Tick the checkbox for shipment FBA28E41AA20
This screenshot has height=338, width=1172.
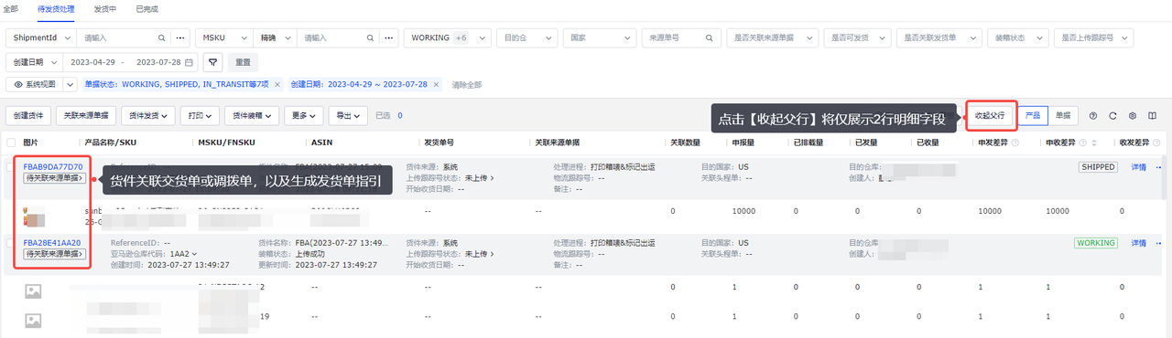tap(11, 243)
